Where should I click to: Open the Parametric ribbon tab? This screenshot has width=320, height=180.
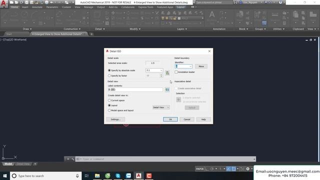pyautogui.click(x=52, y=7)
